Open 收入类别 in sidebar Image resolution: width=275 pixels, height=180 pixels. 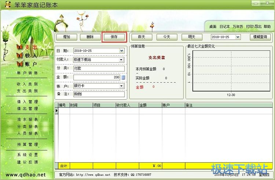[27, 84]
